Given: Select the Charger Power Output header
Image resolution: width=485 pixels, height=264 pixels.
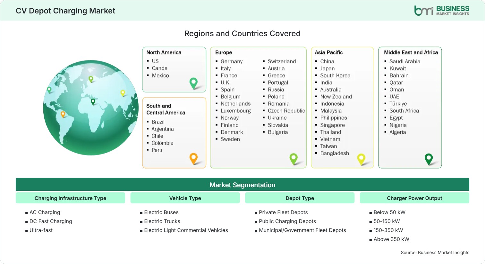Looking at the screenshot, I should coord(414,198).
